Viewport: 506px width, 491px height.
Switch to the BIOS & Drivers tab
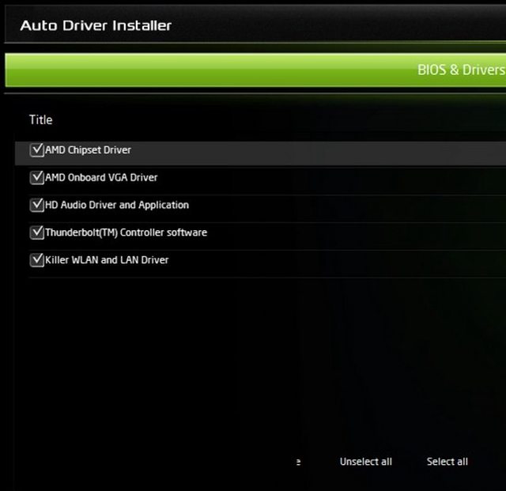460,70
